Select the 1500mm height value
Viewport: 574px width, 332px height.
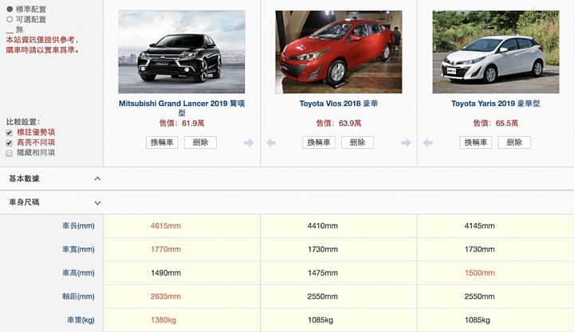(480, 273)
